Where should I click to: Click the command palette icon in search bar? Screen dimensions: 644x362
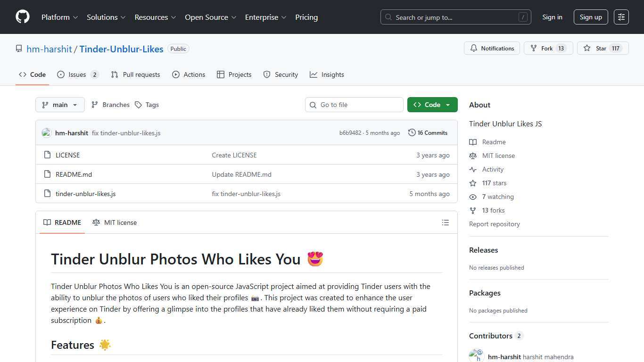(522, 17)
